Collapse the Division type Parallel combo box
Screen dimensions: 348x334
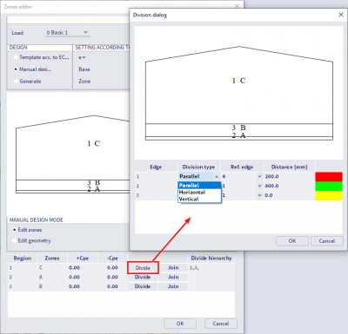(217, 176)
